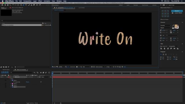185x104 pixels.
Task: Expand Mask 3 properties
Action: pos(11,86)
